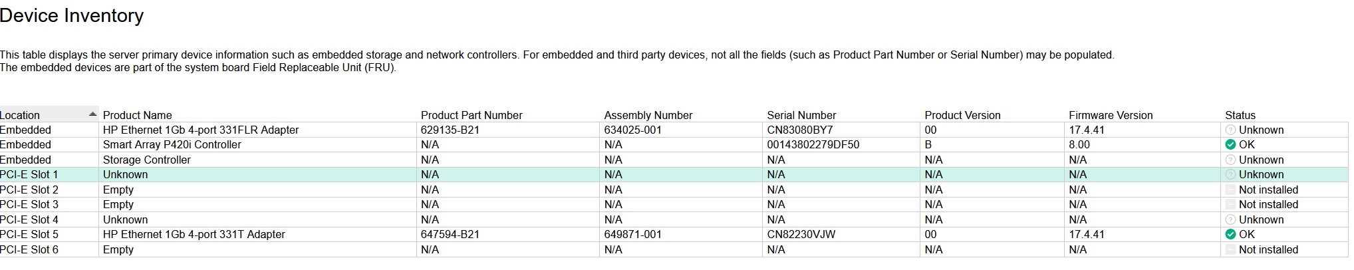Image resolution: width=1354 pixels, height=270 pixels.
Task: Select serial number CN83080BY7 cell
Action: coord(799,130)
